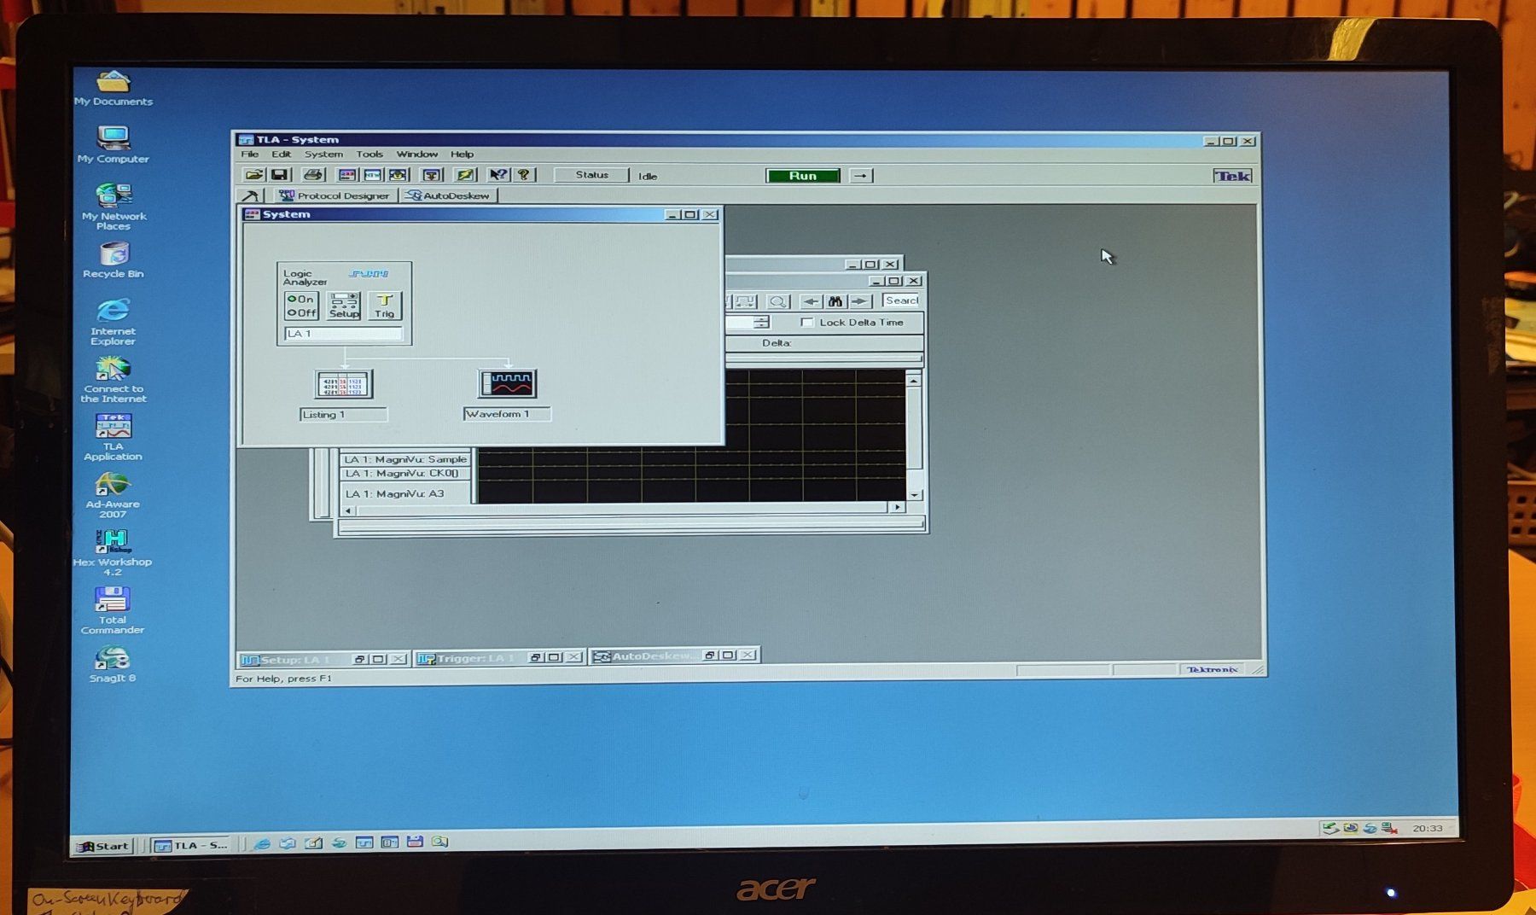Screen dimensions: 1536x915
Task: Open My Computer desktop icon
Action: (x=113, y=145)
